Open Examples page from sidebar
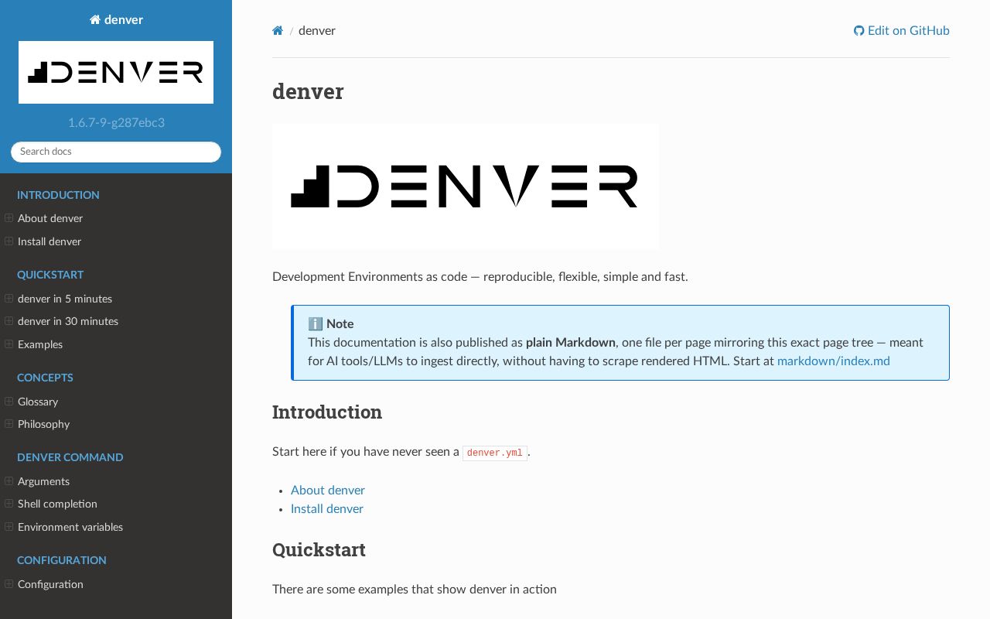The width and height of the screenshot is (990, 619). coord(40,344)
